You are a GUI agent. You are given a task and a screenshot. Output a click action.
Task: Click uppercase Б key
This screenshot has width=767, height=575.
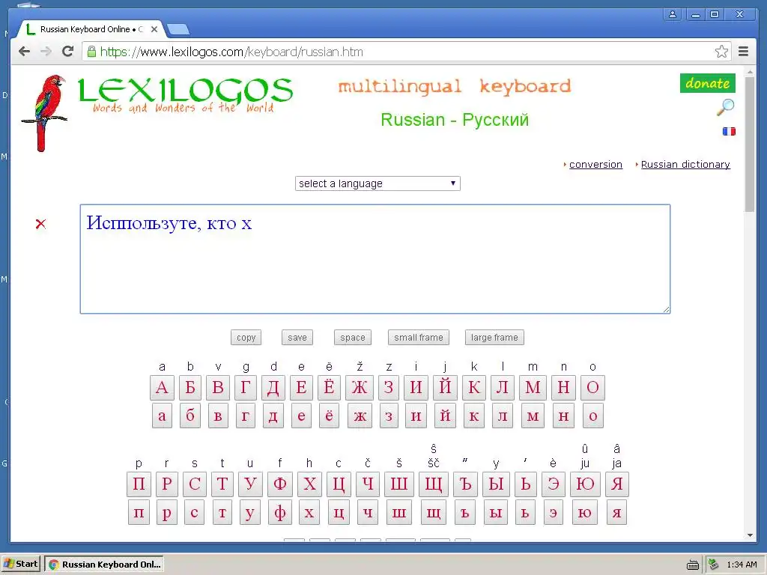[x=190, y=387]
